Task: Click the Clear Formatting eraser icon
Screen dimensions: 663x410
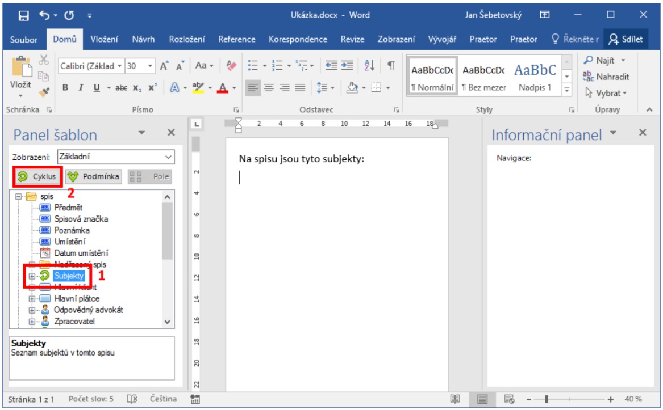Action: click(231, 66)
